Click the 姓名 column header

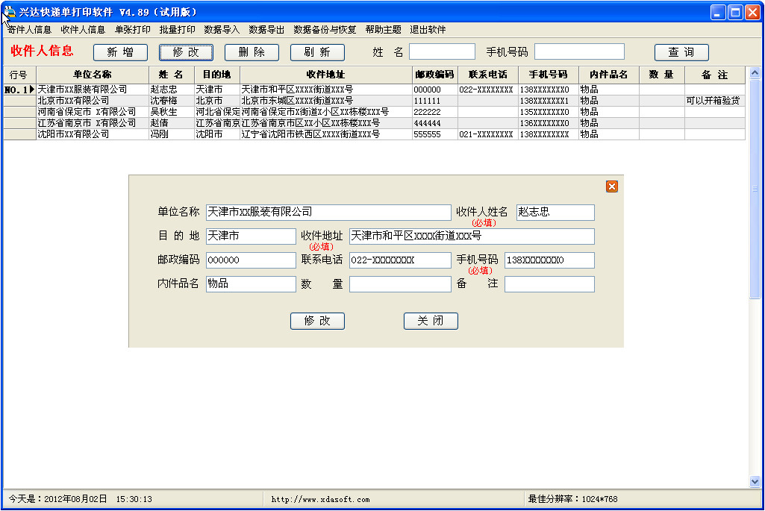(171, 75)
